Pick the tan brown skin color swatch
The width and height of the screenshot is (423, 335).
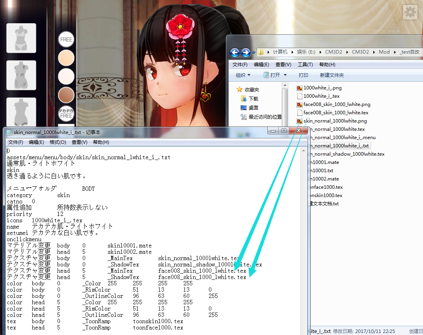point(66,95)
